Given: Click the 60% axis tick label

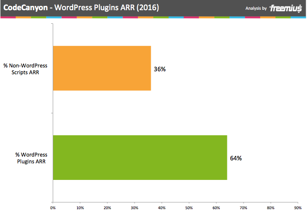Looking at the screenshot, I should click(x=216, y=208).
